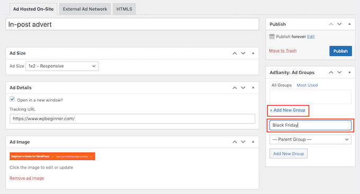
Task: Click the orange ad image banner
Action: click(52, 156)
